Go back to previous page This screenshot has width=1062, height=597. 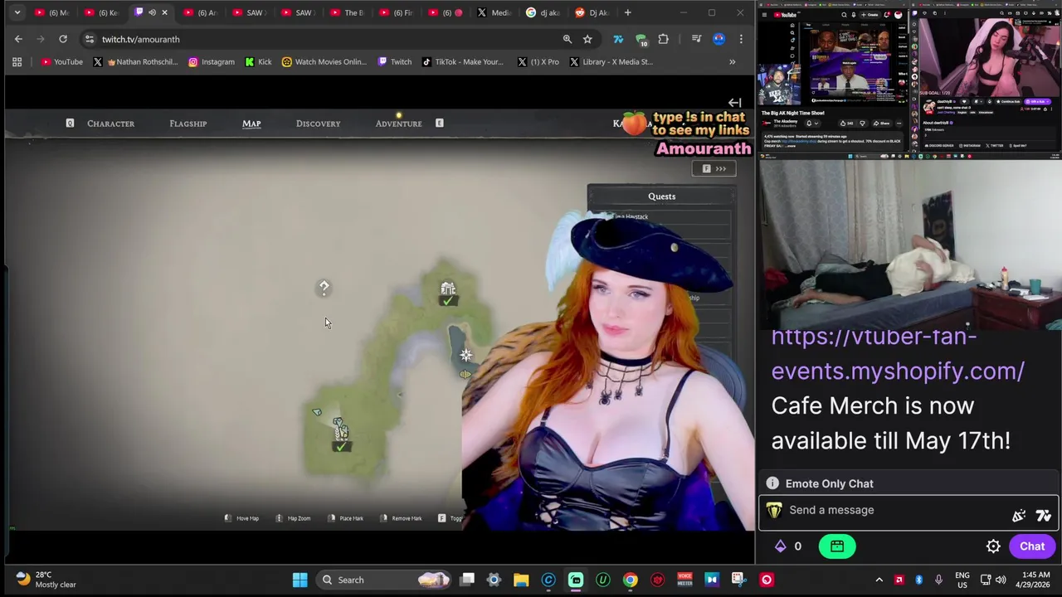pos(18,39)
